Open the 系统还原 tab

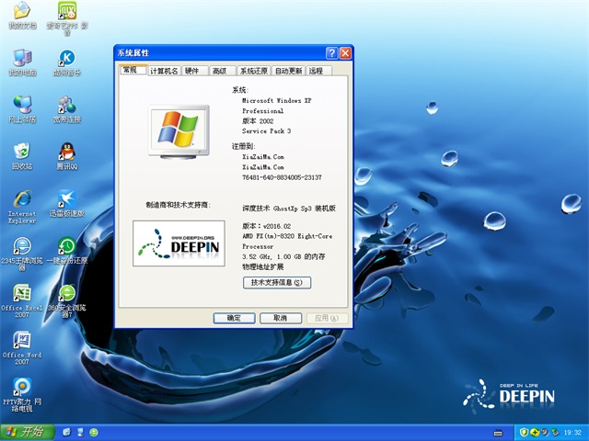coord(253,71)
